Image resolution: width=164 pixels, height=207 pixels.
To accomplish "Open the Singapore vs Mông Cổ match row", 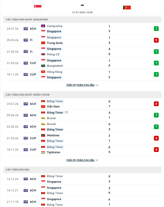I will 82,52.
